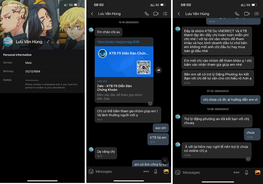Go back from the Lưu Văn Hùng profile page

pos(5,14)
